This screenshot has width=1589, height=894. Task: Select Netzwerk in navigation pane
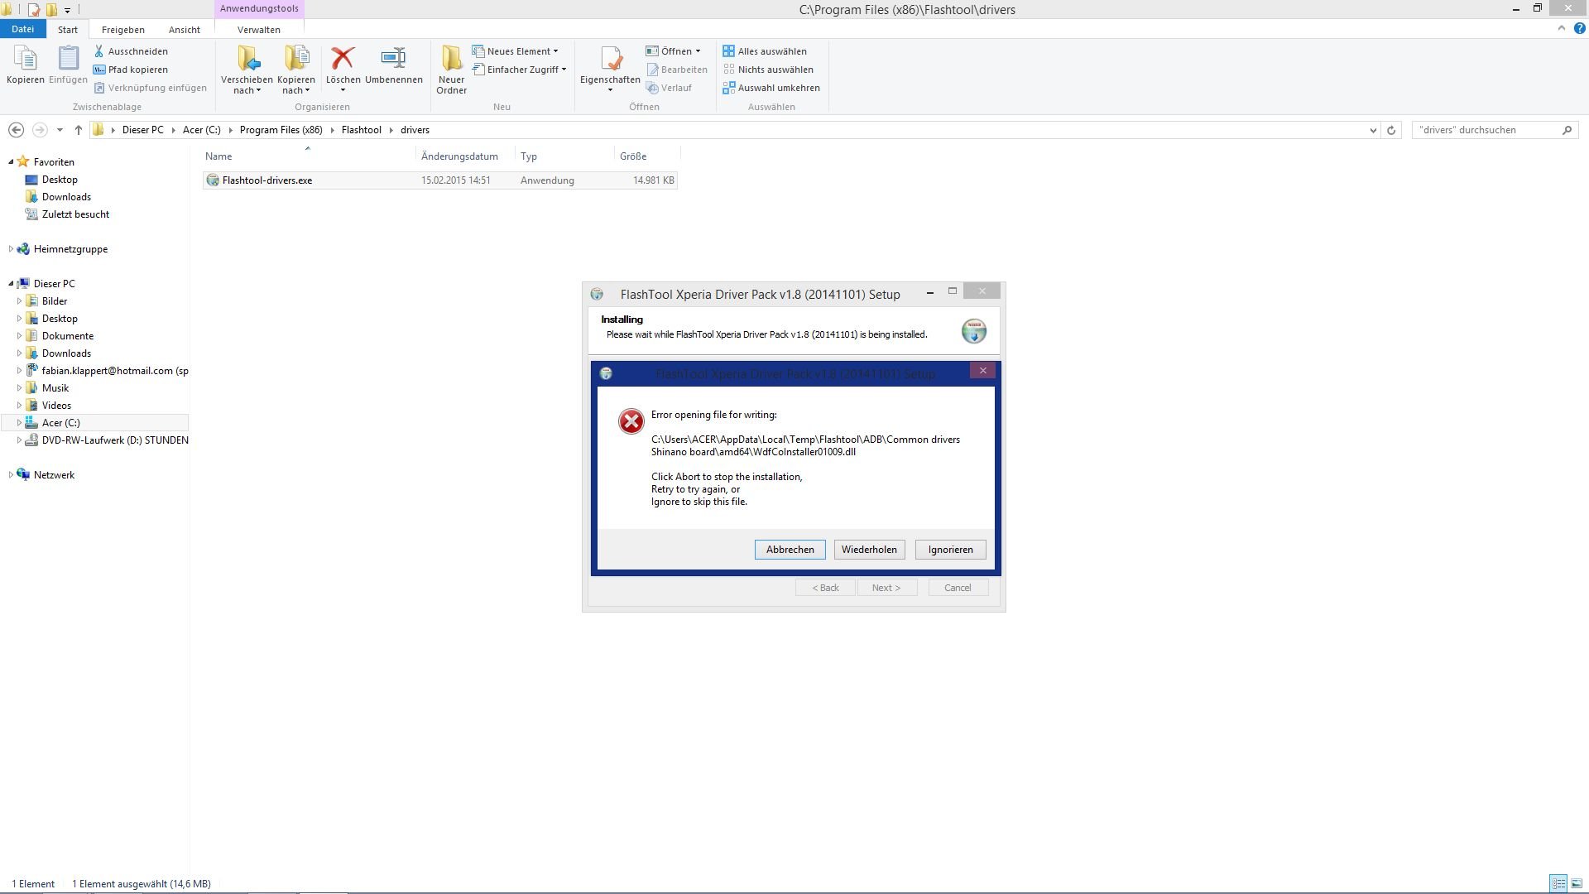click(x=54, y=475)
